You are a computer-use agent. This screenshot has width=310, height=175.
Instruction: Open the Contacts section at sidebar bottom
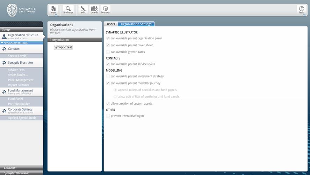coord(22,168)
